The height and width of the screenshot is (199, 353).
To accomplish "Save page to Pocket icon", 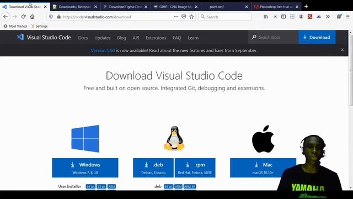I will click(184, 17).
